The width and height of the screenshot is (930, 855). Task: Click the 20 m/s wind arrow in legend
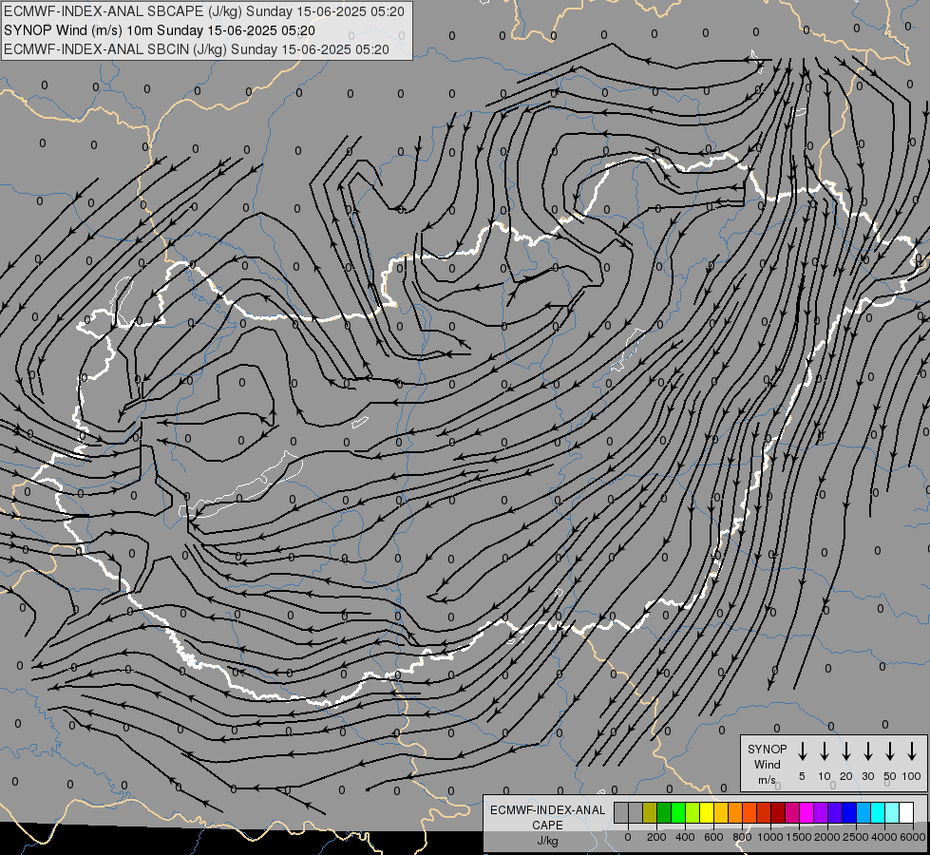(x=846, y=751)
